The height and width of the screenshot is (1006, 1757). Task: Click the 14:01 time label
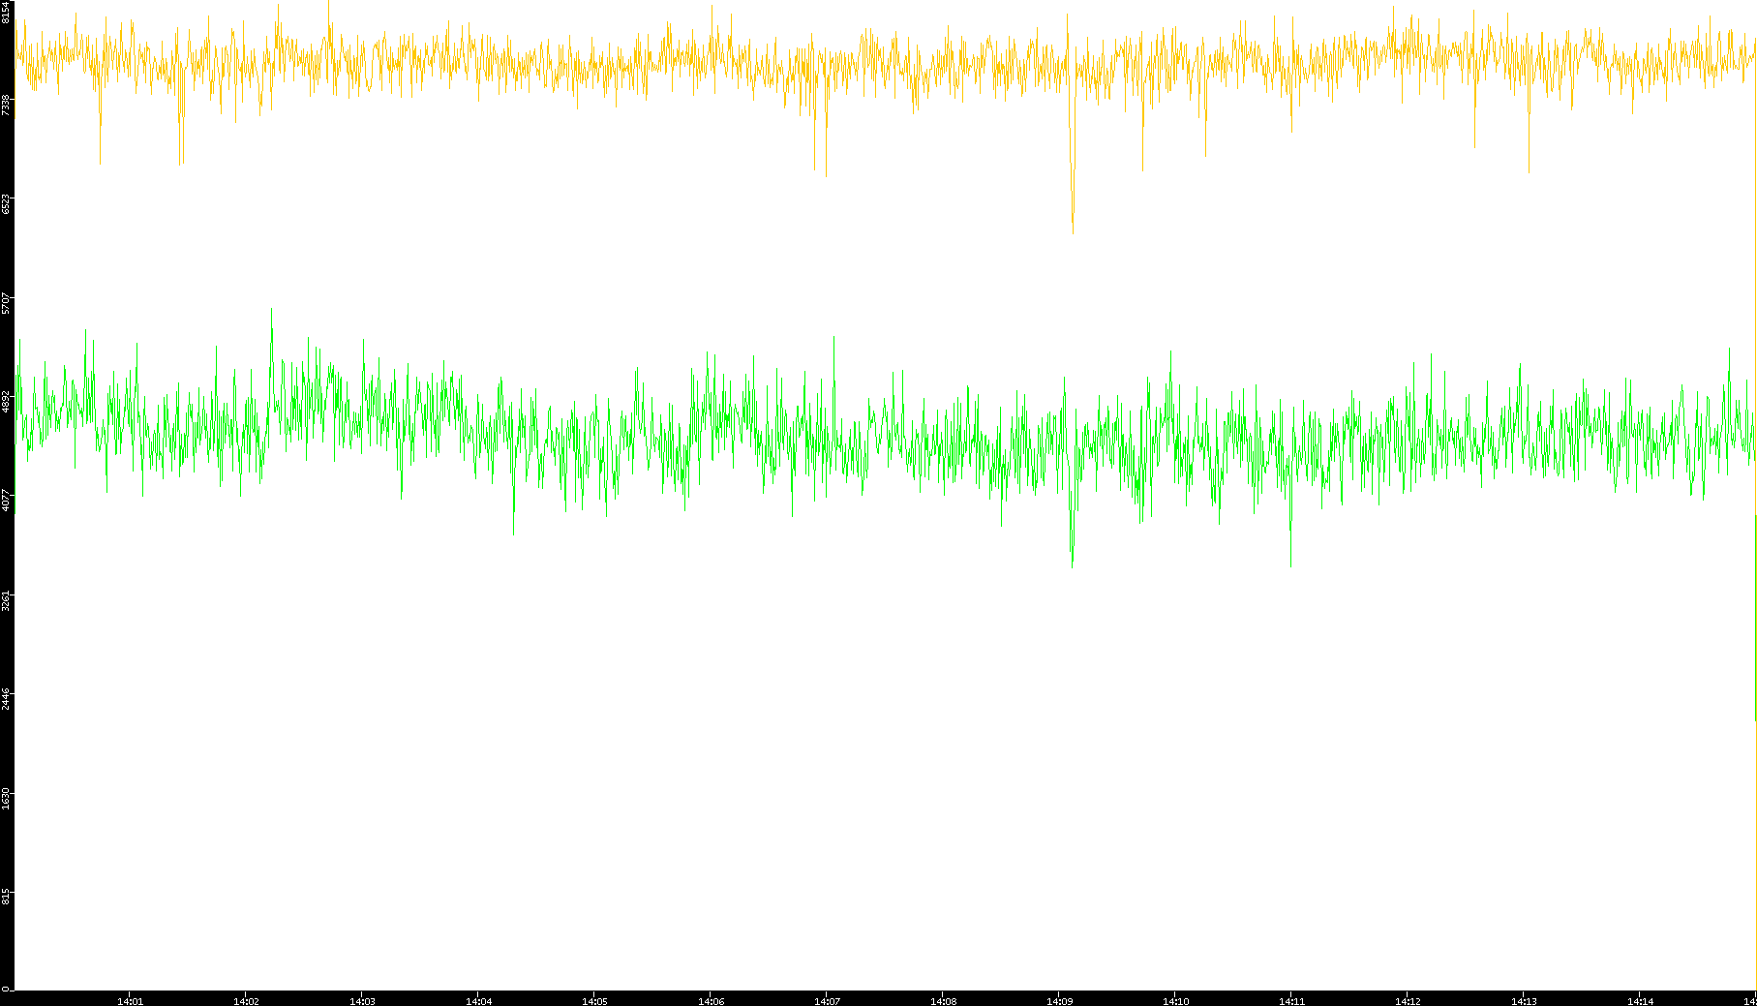click(x=130, y=1001)
